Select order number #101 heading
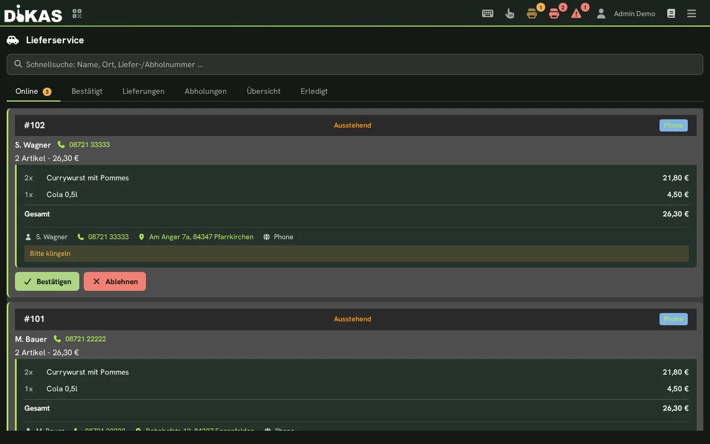The image size is (710, 444). pos(34,319)
